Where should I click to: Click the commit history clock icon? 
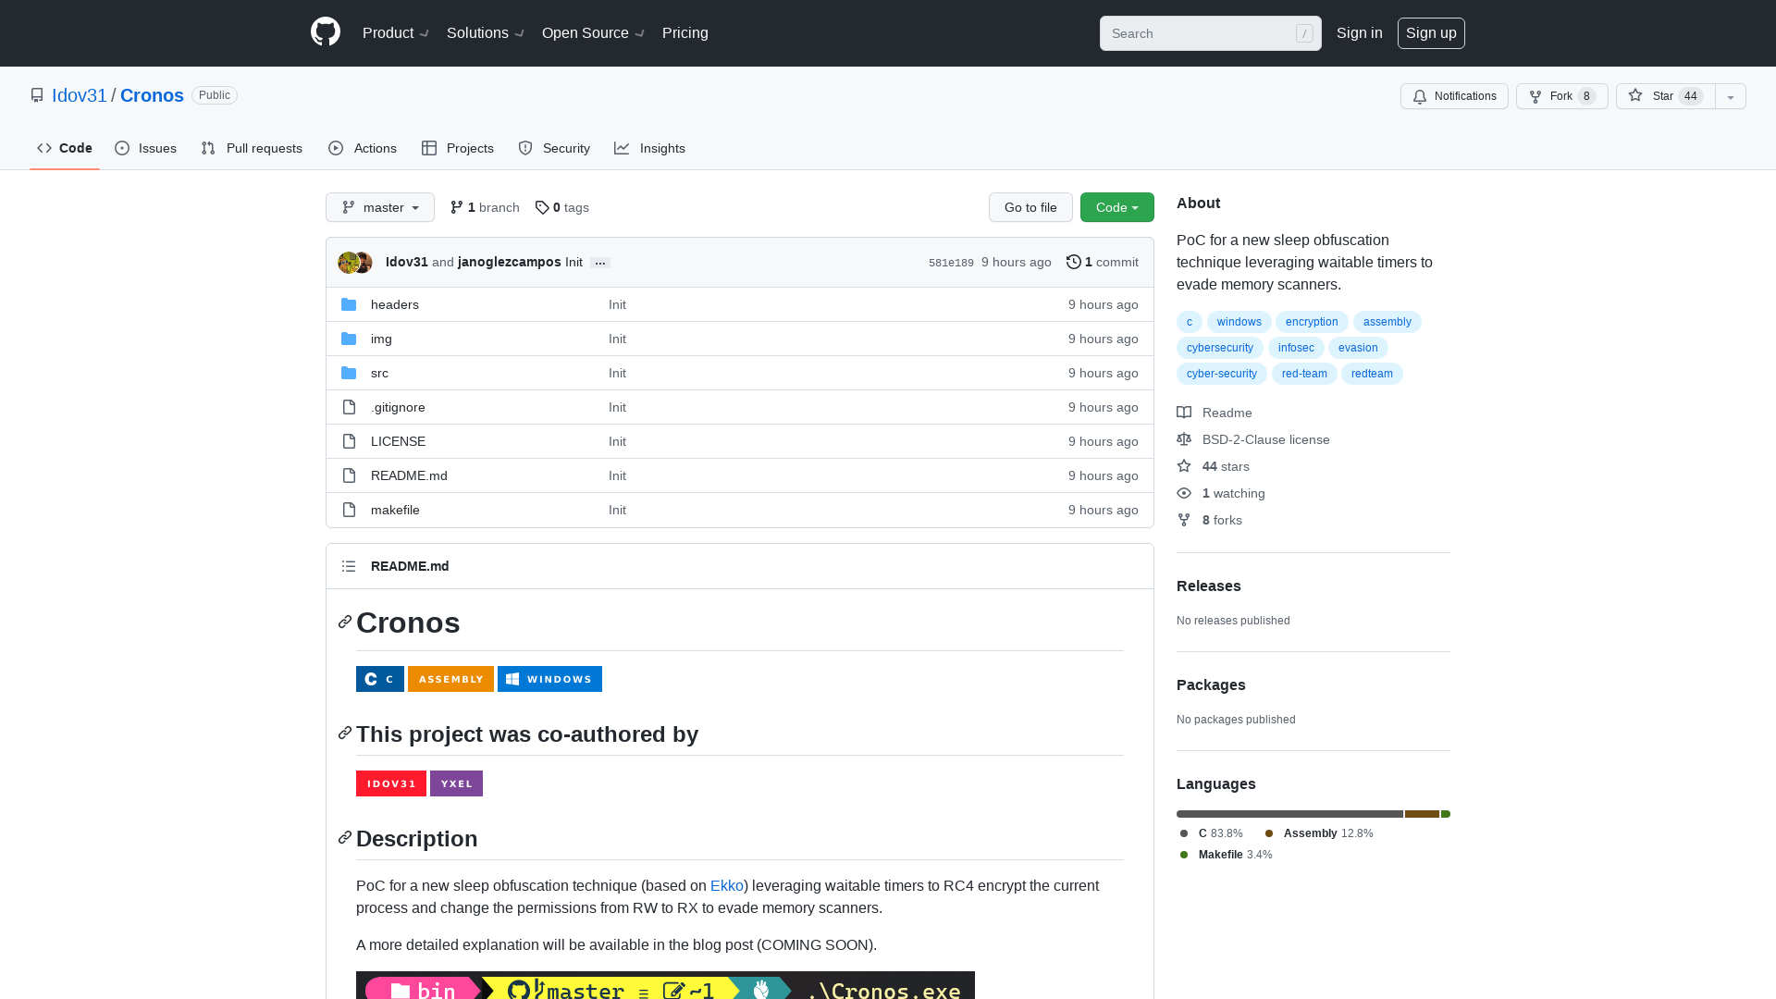pyautogui.click(x=1073, y=263)
